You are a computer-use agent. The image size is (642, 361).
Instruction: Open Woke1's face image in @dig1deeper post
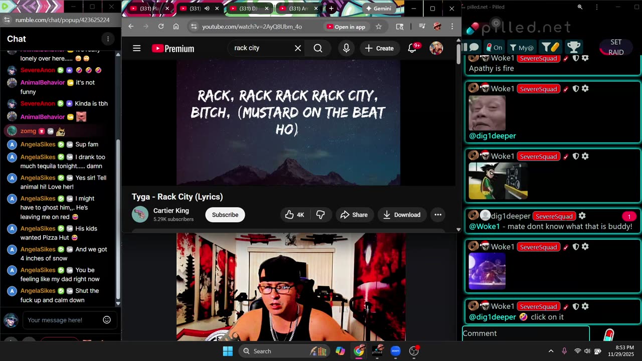click(x=487, y=113)
